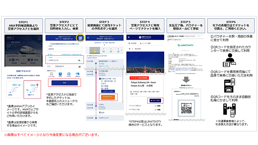The height and width of the screenshot is (145, 258).
Task: Select route 4 tab in results
Action: [118, 50]
